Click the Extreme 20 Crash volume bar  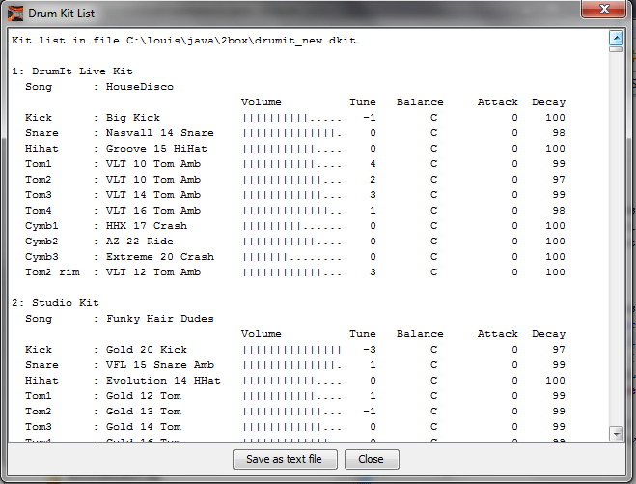click(292, 257)
